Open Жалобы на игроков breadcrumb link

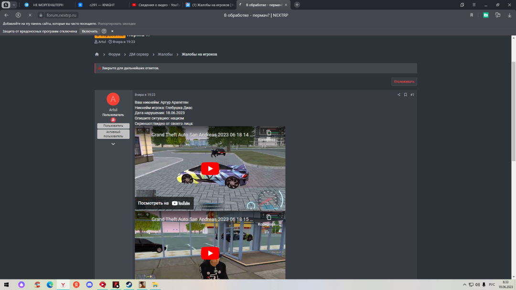[199, 54]
